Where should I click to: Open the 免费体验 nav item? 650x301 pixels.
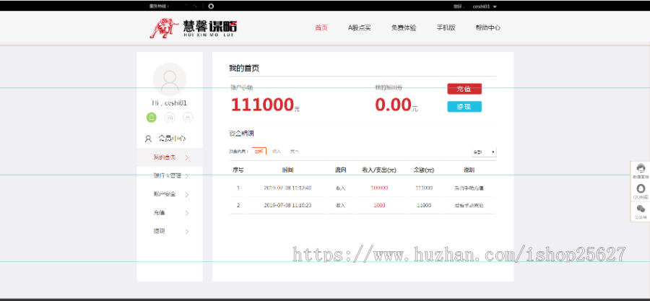[x=403, y=27]
